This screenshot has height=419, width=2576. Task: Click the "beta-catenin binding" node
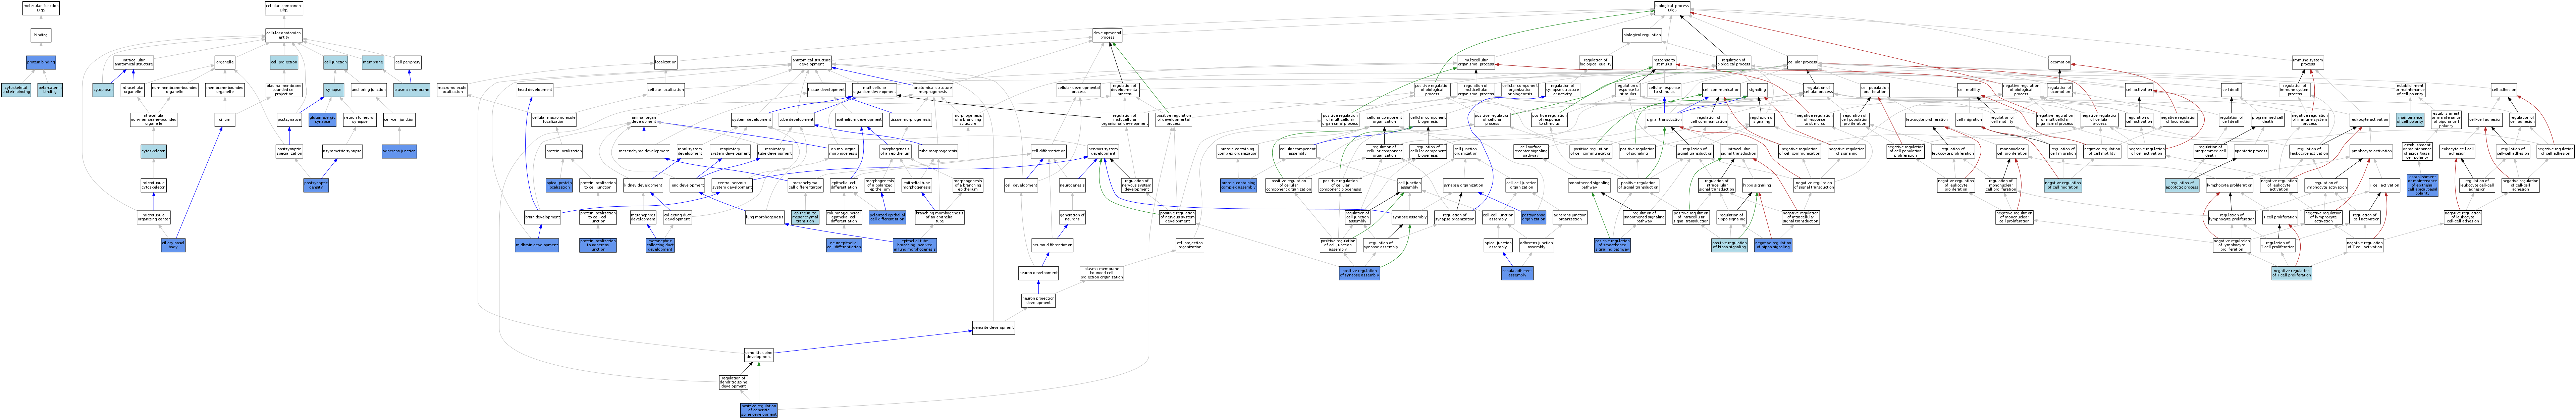50,90
